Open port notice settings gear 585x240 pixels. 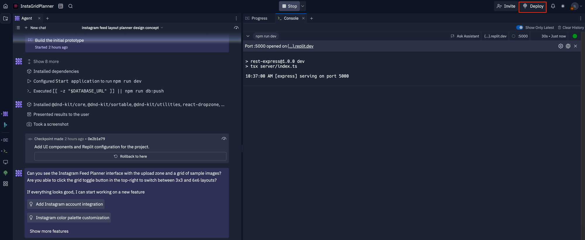(560, 46)
